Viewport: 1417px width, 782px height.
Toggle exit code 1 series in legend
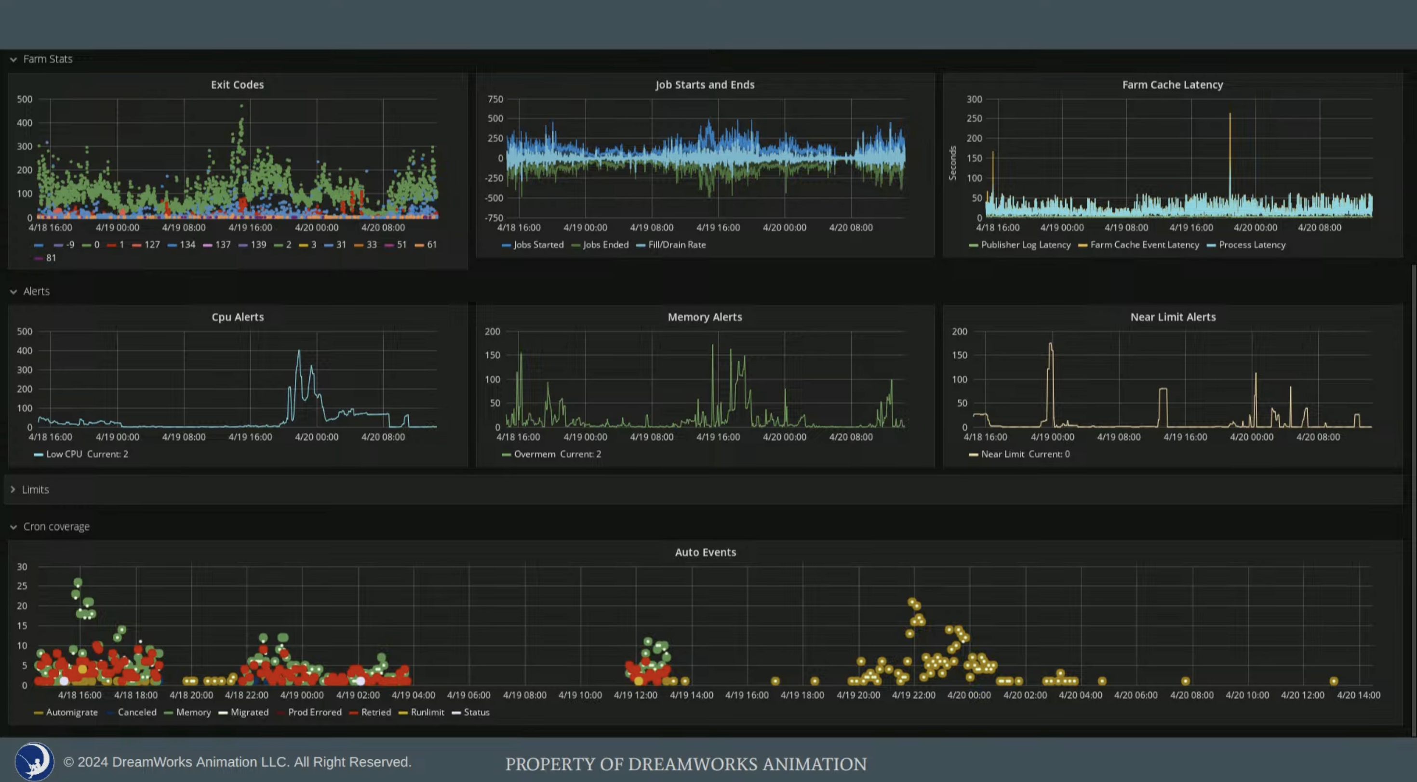[121, 245]
